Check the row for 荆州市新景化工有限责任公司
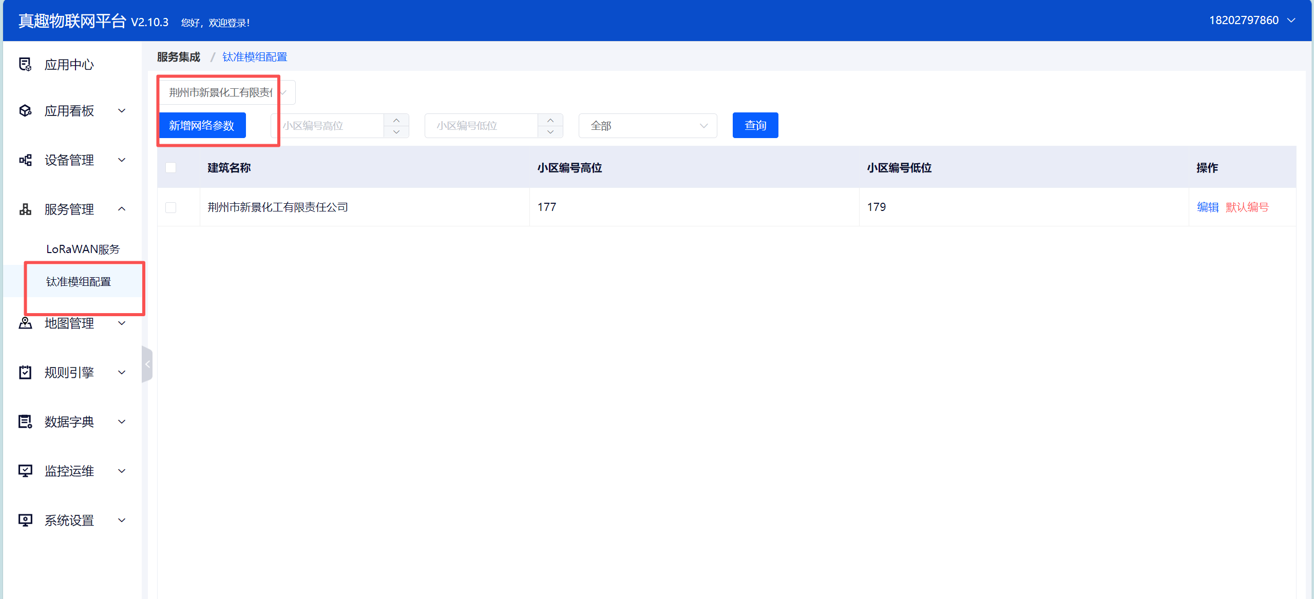Viewport: 1314px width, 599px height. 171,207
